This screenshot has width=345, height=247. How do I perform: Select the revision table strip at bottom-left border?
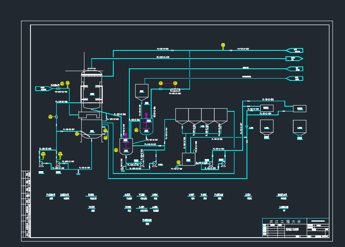[x=26, y=204]
